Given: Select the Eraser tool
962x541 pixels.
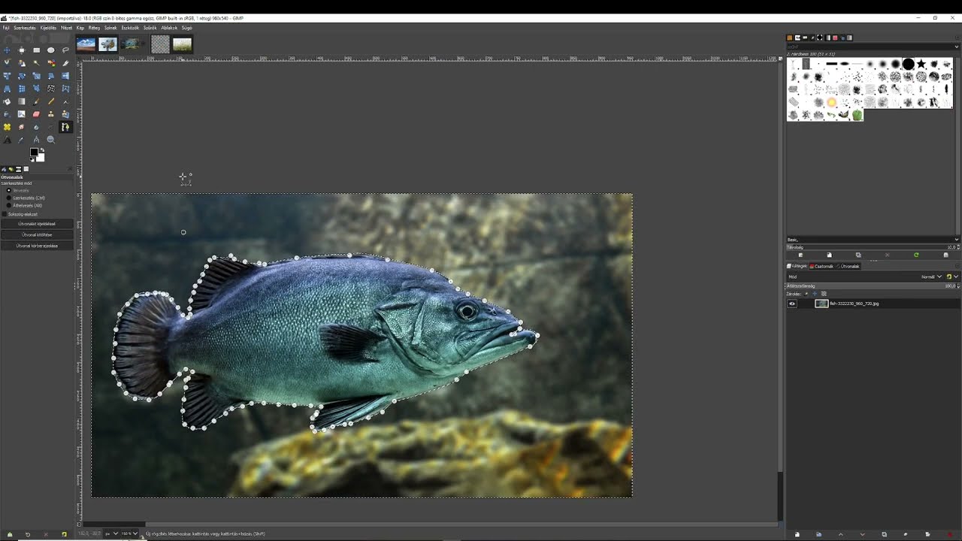Looking at the screenshot, I should 36,114.
